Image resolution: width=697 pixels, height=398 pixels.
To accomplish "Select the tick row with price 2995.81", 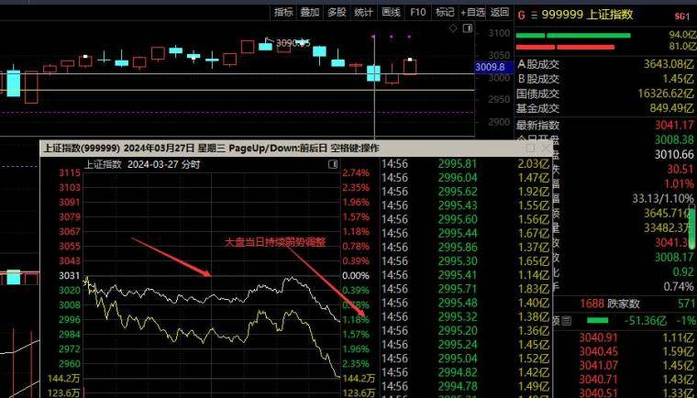I will [x=466, y=163].
